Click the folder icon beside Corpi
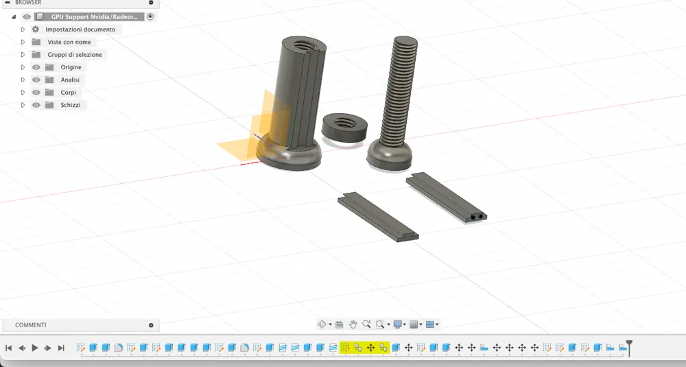The height and width of the screenshot is (367, 686). [49, 93]
